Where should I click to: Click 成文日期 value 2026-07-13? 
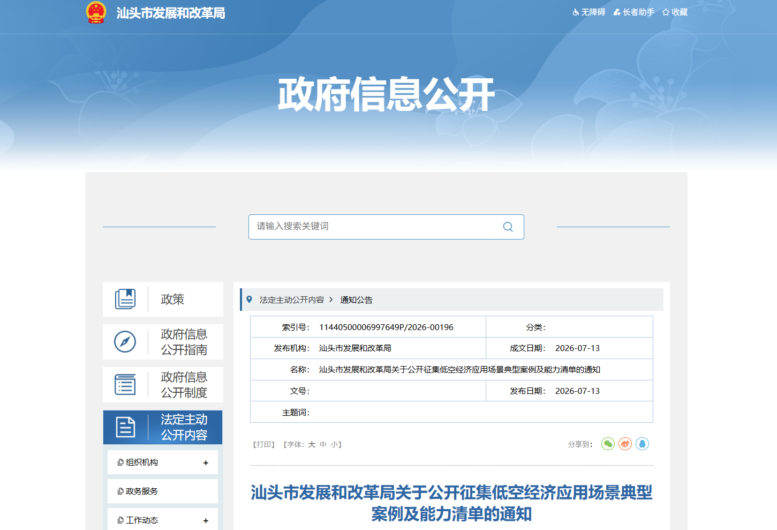click(577, 348)
